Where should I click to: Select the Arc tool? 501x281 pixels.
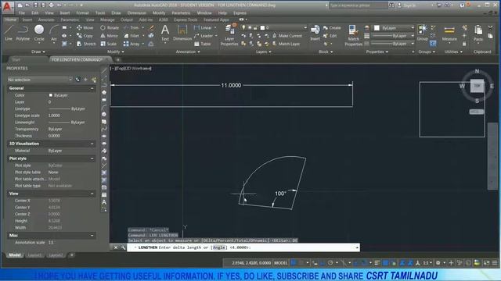[54, 33]
